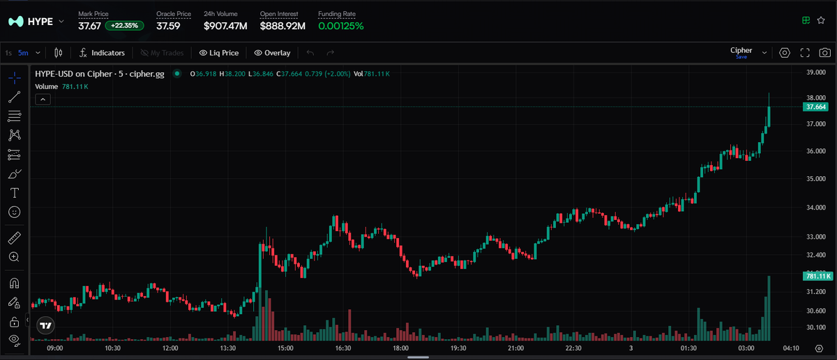
Task: Select the Text annotation tool
Action: (x=14, y=192)
